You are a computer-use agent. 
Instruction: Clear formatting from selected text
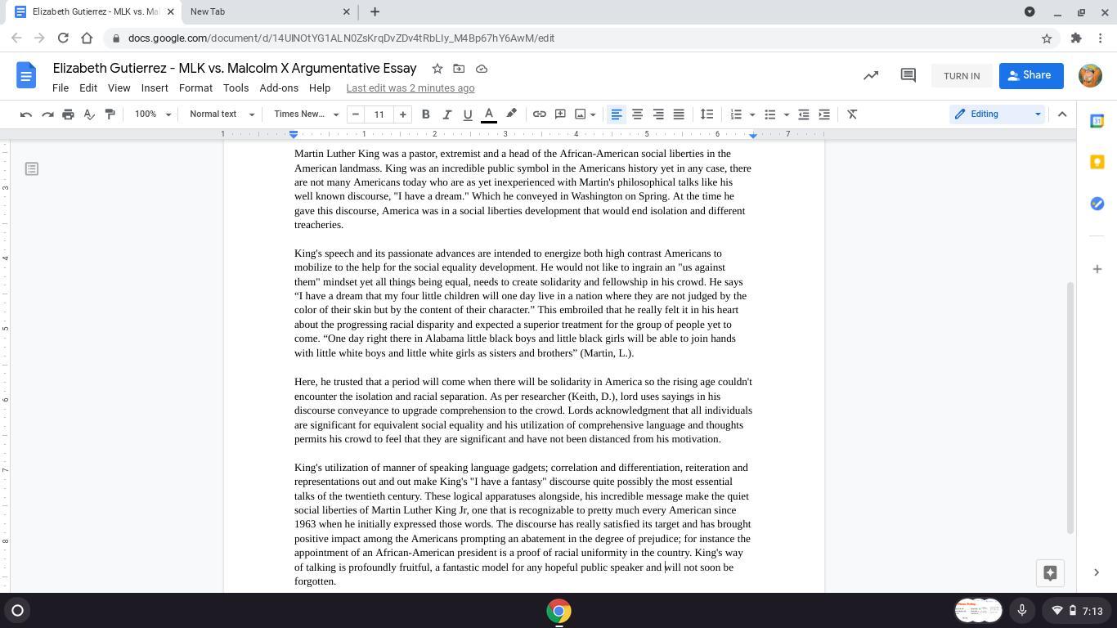click(852, 114)
